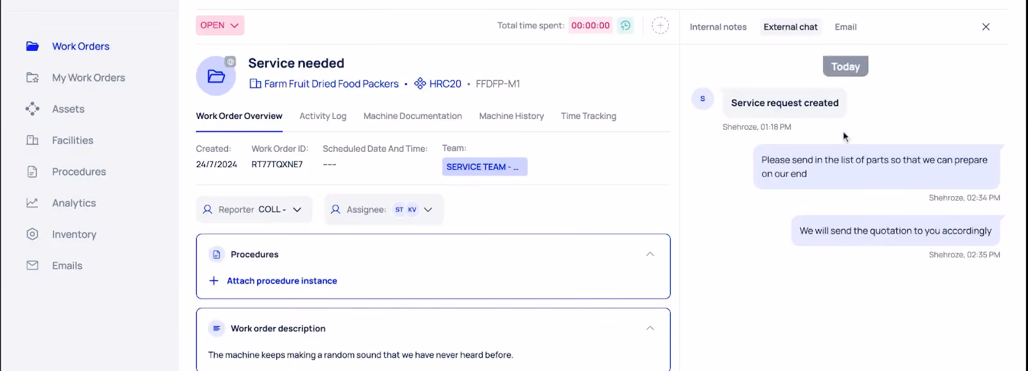Click the Service request created message

[784, 103]
